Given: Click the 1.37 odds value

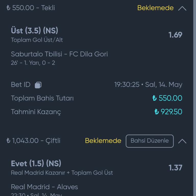Looking at the screenshot, I should click(x=175, y=168).
